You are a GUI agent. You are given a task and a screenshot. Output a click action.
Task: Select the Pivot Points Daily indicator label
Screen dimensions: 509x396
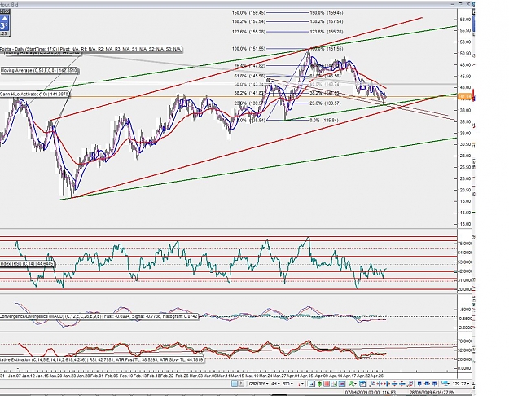91,49
